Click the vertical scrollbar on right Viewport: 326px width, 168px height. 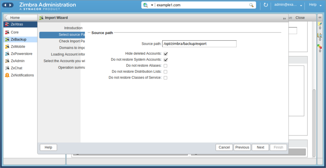pyautogui.click(x=314, y=123)
